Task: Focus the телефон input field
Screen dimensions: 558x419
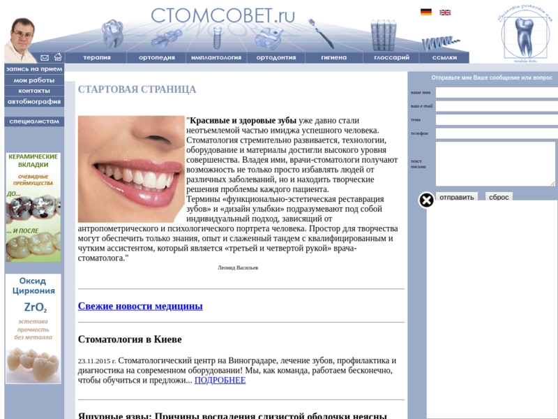Action: pos(497,133)
